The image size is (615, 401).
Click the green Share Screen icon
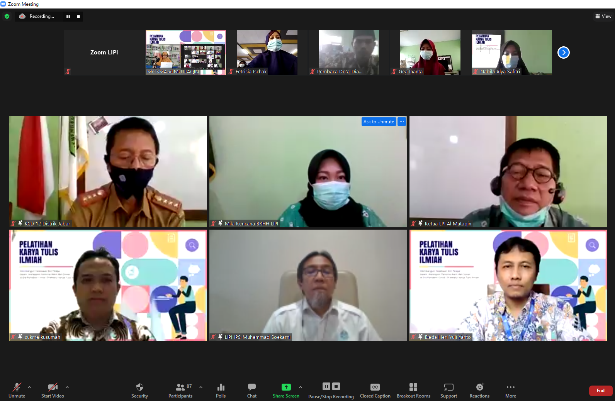coord(286,387)
